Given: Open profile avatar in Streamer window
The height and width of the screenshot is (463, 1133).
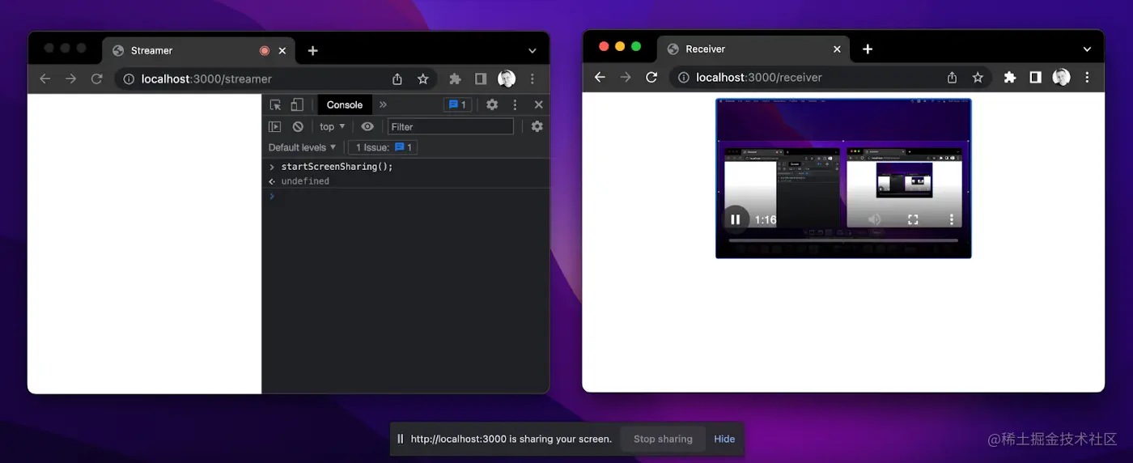Looking at the screenshot, I should (507, 79).
